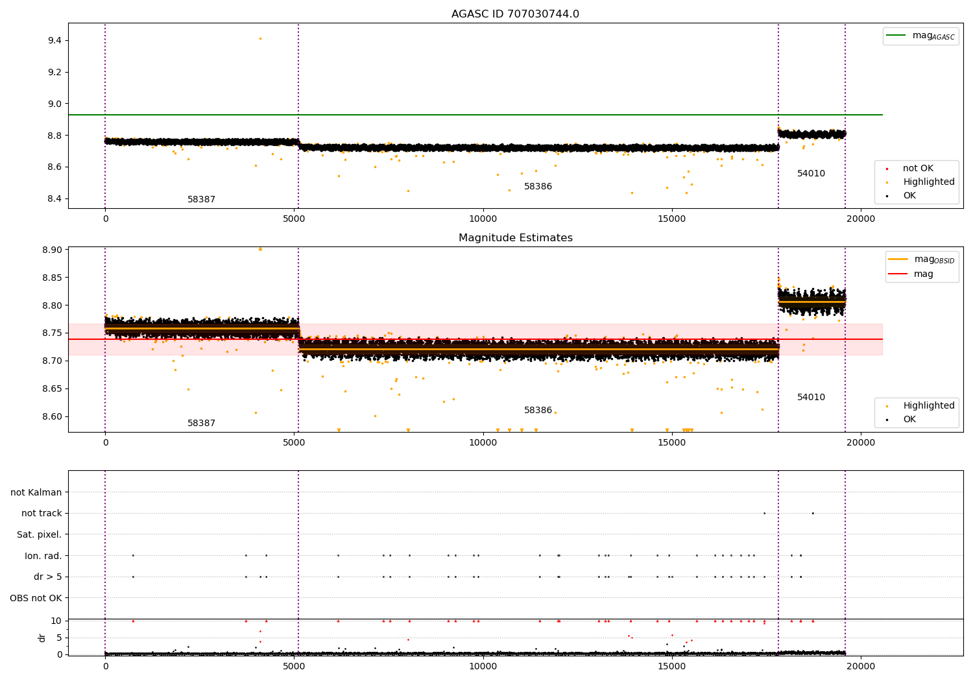The image size is (973, 681).
Task: Click the 8.65 y-axis tick in middle plot
Action: (x=52, y=389)
